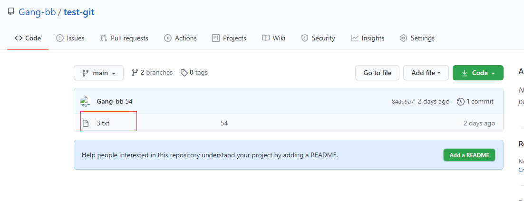
Task: Click the board icon in Projects tab
Action: [216, 38]
